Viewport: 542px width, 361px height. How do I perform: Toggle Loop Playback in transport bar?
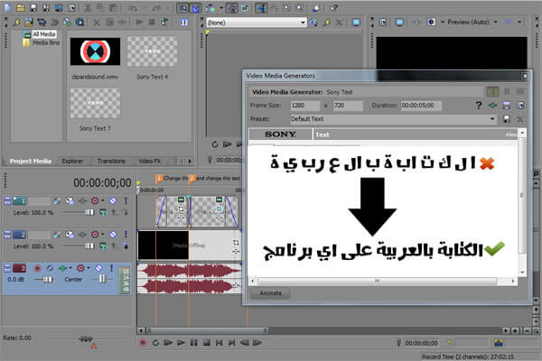pyautogui.click(x=155, y=343)
